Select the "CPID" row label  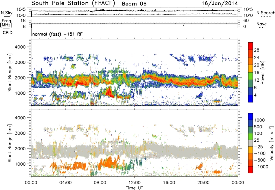pos(8,33)
